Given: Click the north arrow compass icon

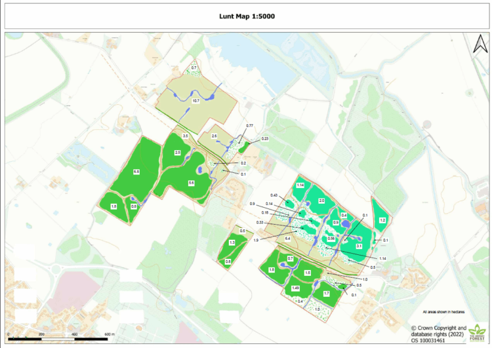Looking at the screenshot, I should point(479,43).
